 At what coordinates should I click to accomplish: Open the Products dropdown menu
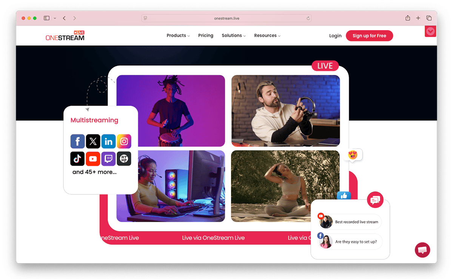point(178,35)
